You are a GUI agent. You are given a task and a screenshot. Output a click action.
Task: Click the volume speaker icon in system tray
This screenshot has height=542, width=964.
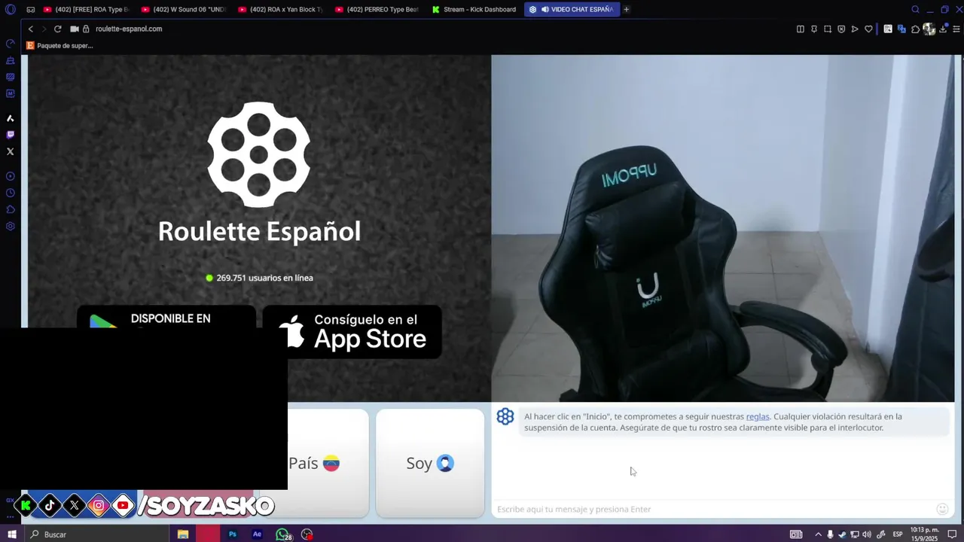point(866,534)
